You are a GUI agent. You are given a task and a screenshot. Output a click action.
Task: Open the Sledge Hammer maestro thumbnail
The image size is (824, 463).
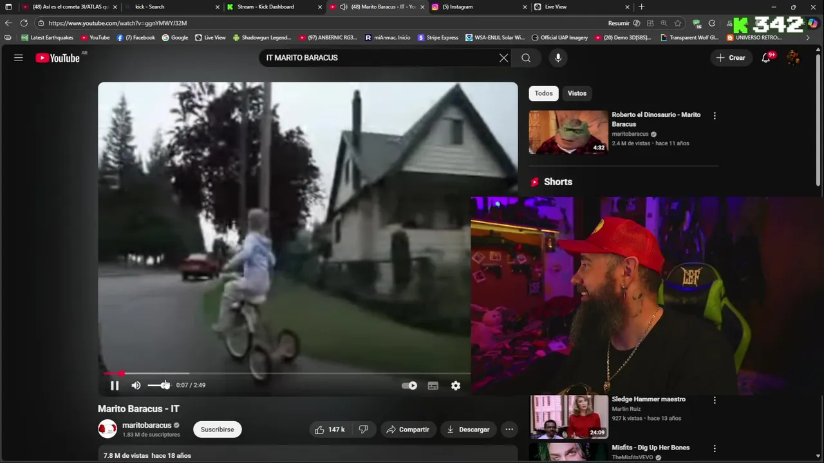pos(568,417)
